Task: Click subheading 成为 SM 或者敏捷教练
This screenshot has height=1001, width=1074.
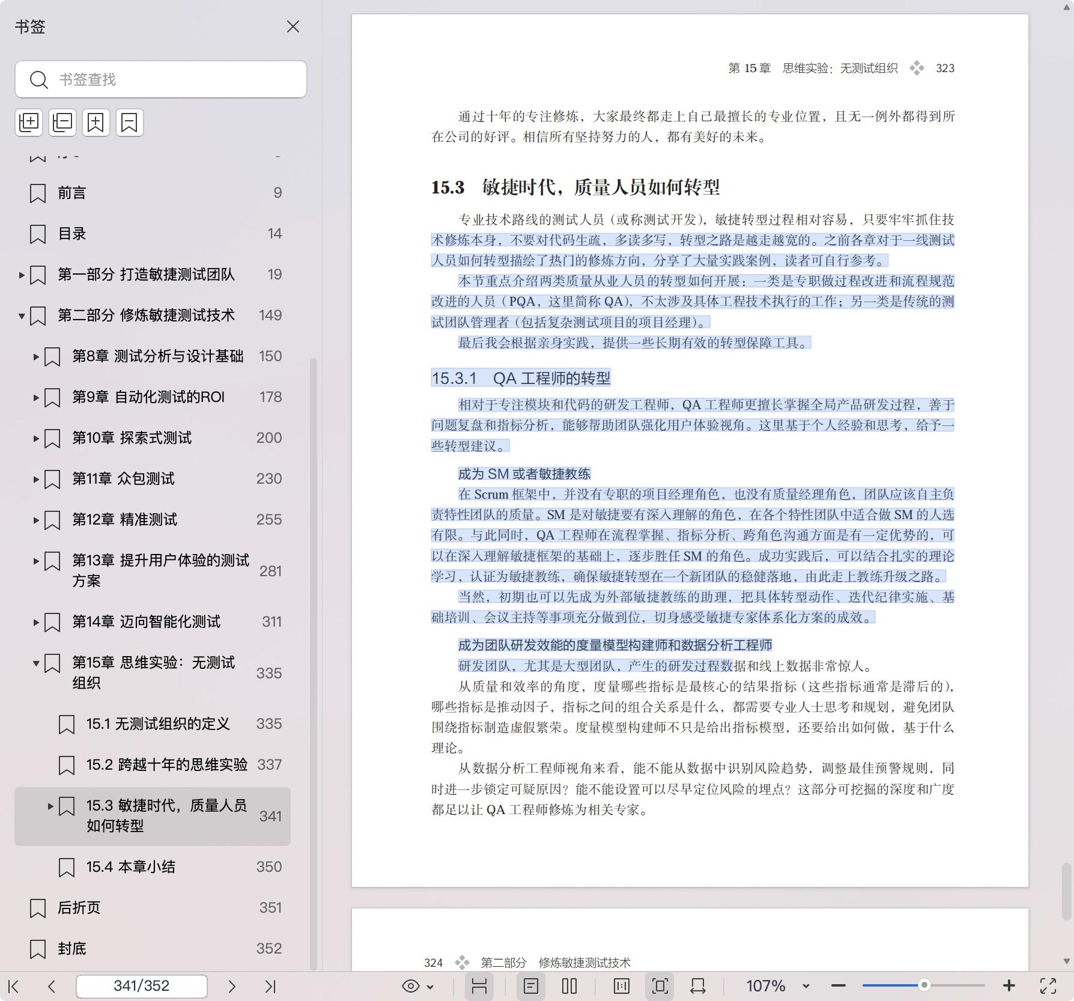Action: point(524,473)
